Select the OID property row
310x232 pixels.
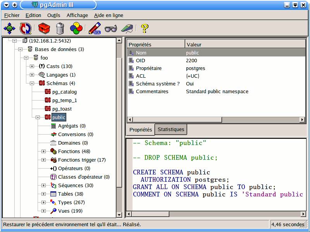tap(216, 60)
